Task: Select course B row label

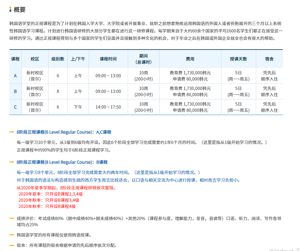Action: tap(15, 91)
